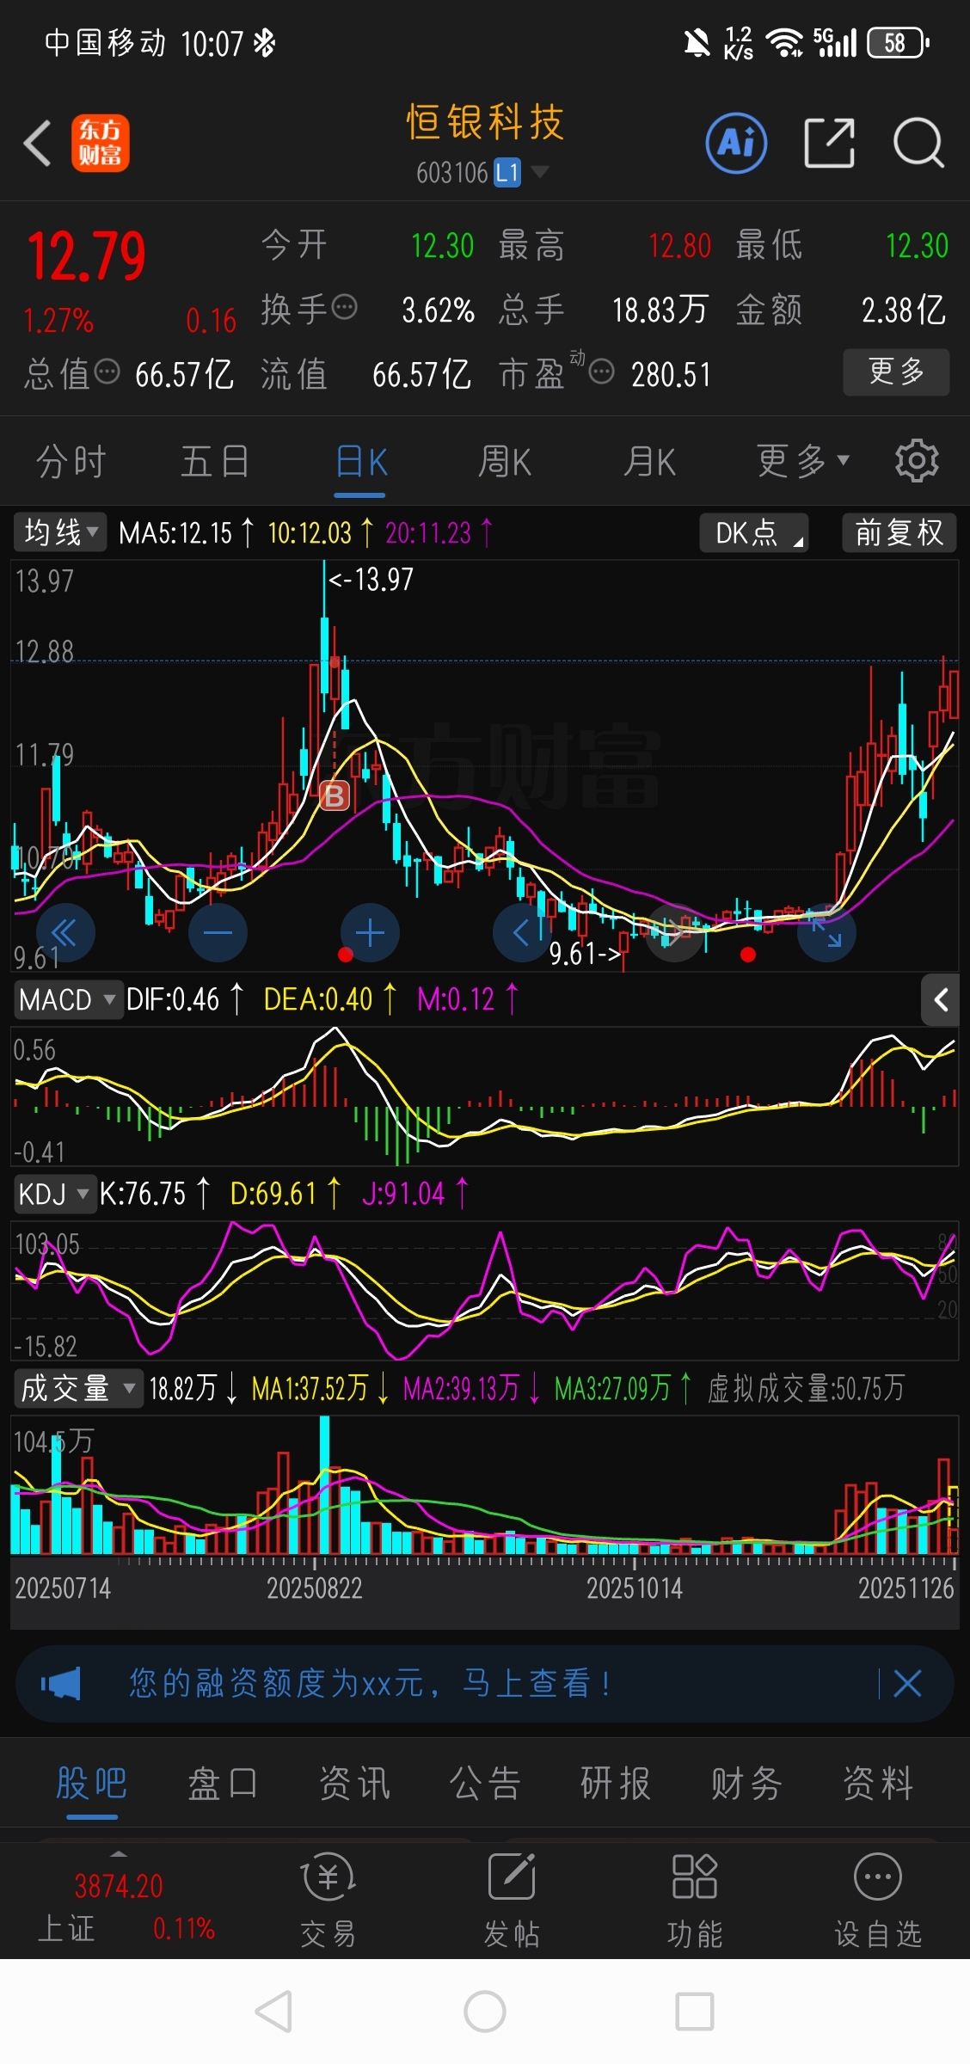
Task: Tap Android back navigation button
Action: point(274,2012)
